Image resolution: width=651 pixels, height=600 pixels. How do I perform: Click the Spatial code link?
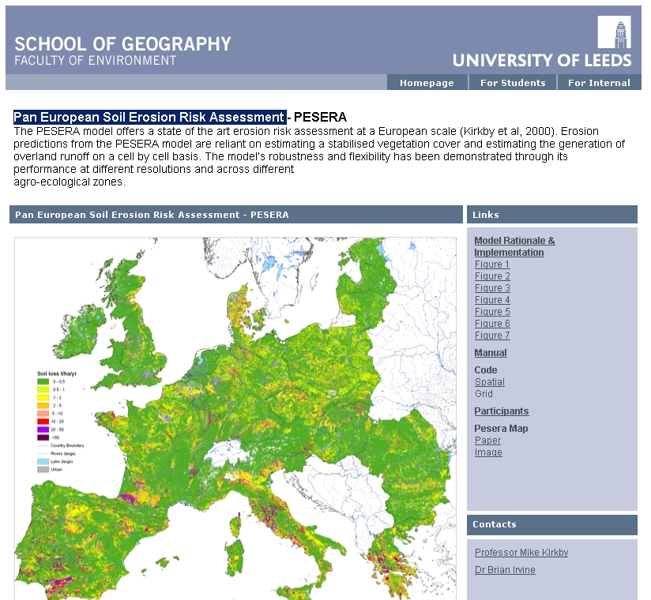coord(489,382)
